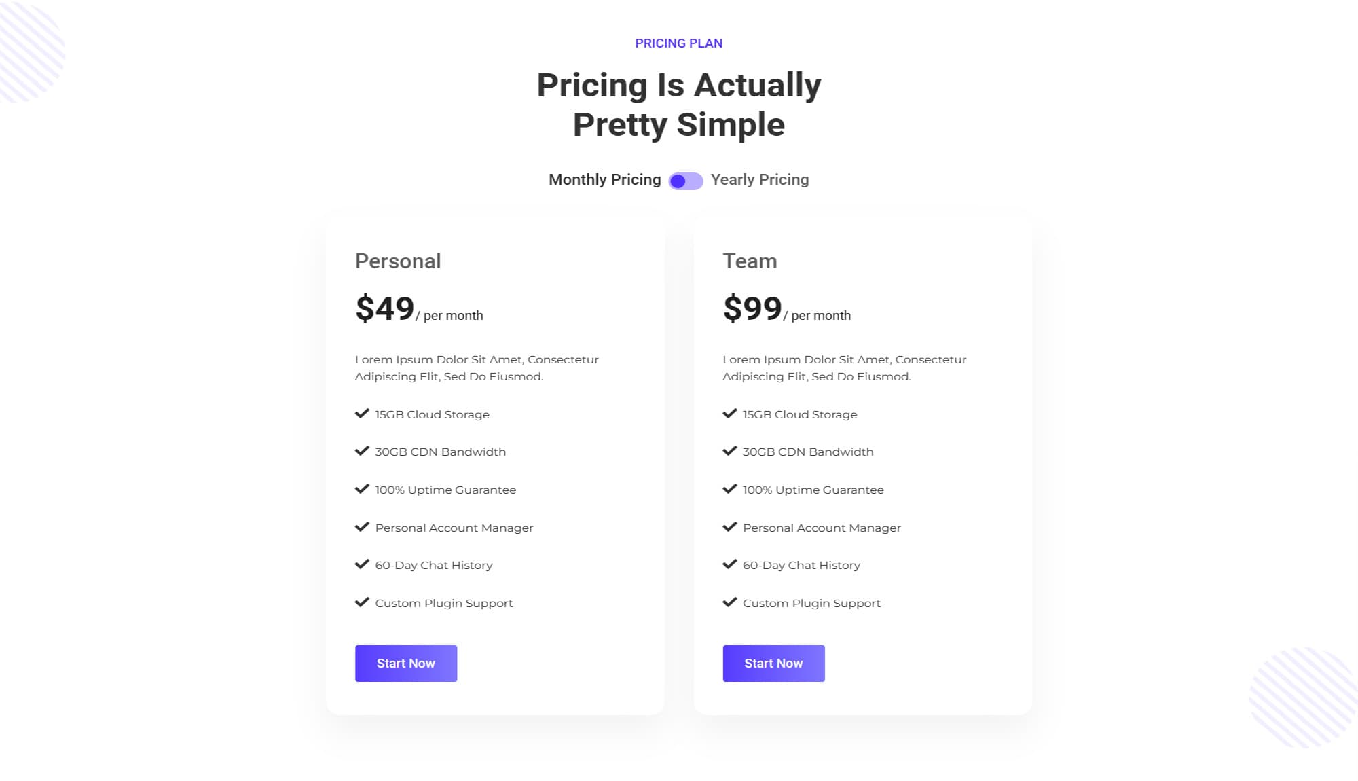Click the Personal plan card title
The height and width of the screenshot is (781, 1358).
[x=397, y=261]
